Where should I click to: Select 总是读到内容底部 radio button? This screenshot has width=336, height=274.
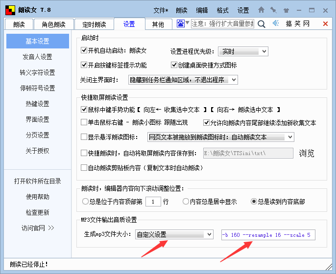[254, 202]
